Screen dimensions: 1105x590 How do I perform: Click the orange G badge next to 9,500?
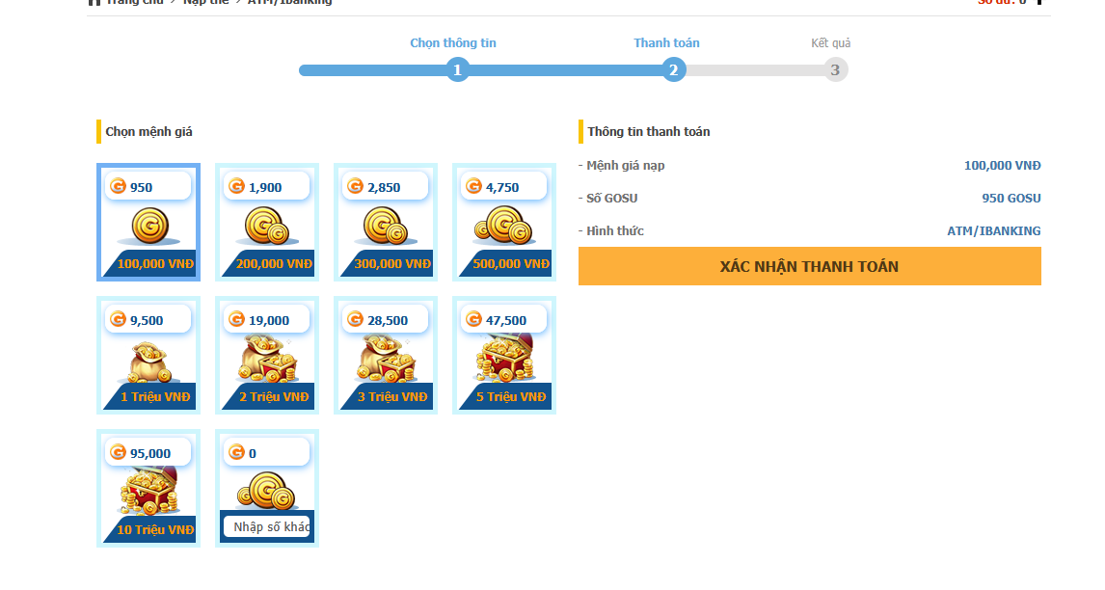[119, 319]
